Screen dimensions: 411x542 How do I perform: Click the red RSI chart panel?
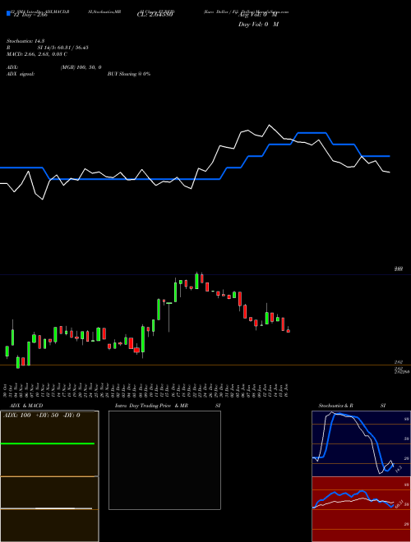(361, 509)
